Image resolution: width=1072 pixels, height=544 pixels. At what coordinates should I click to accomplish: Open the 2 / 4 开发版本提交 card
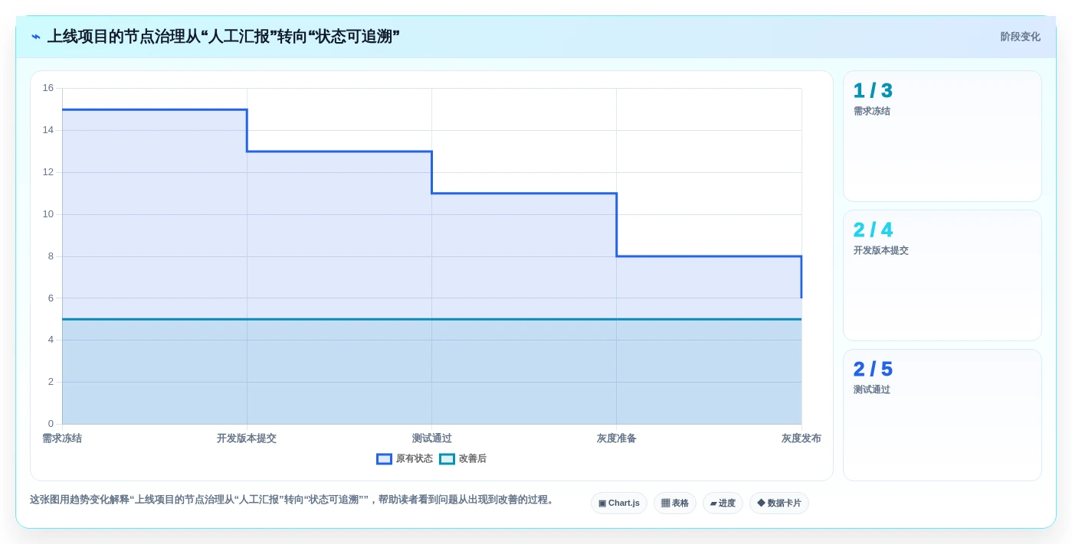pyautogui.click(x=943, y=275)
